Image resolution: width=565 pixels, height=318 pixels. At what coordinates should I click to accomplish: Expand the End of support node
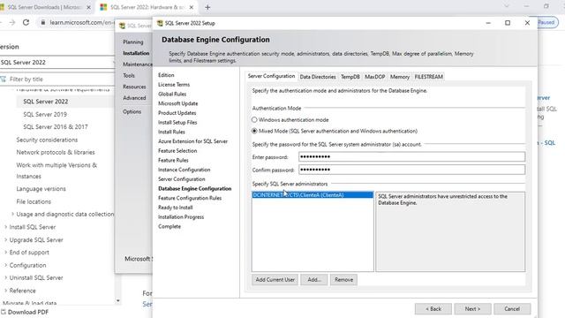(5, 253)
